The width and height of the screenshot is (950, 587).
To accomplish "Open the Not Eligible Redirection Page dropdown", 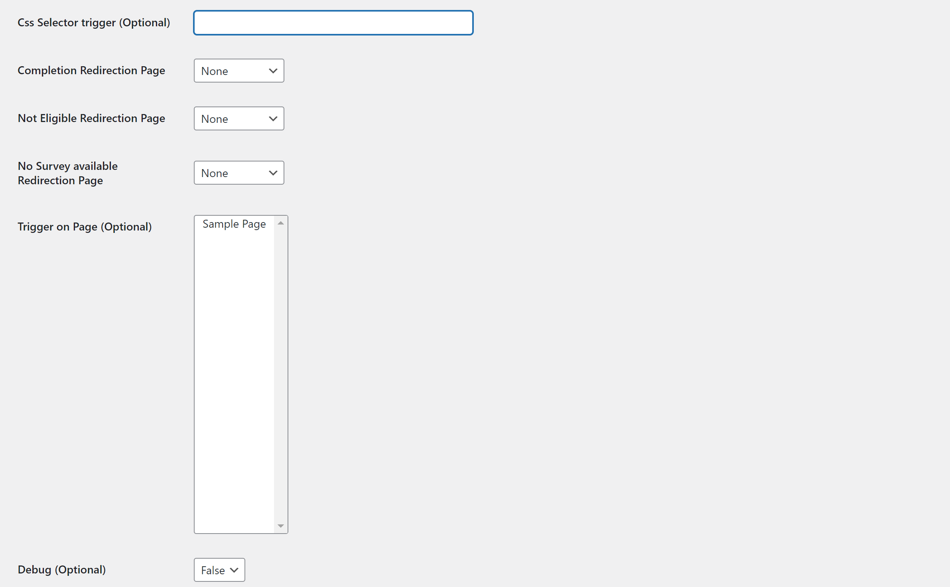I will (x=239, y=118).
